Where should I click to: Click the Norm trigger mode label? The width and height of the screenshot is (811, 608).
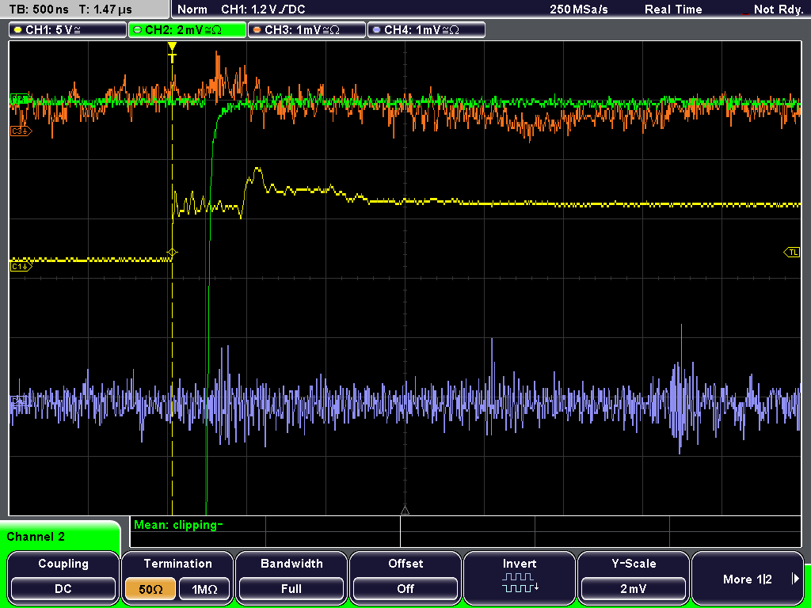click(x=192, y=9)
